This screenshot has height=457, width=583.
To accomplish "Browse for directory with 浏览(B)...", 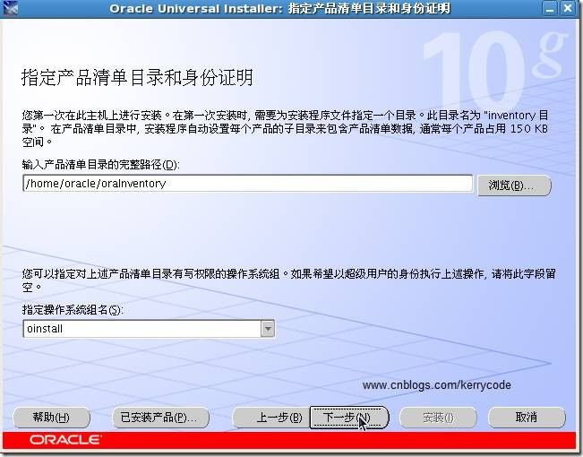I will point(514,185).
